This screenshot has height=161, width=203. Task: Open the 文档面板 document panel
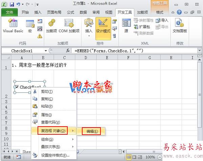coord(180,25)
